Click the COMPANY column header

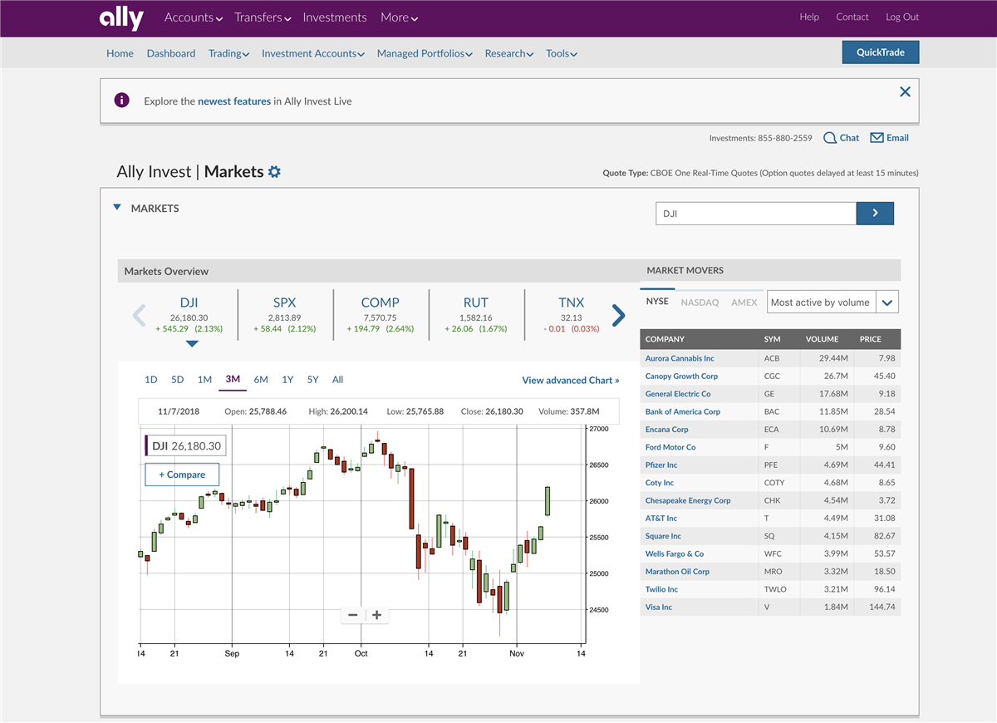click(x=665, y=339)
